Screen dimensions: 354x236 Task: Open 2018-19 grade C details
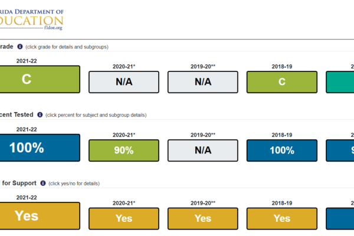point(282,82)
